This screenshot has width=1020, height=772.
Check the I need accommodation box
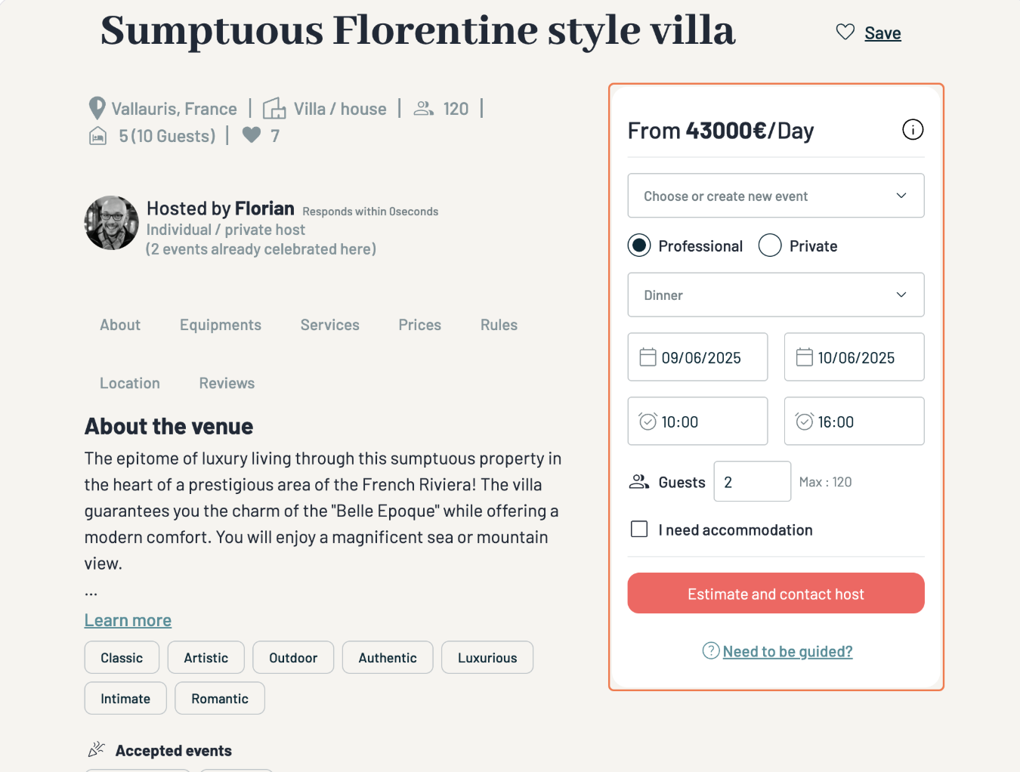639,530
